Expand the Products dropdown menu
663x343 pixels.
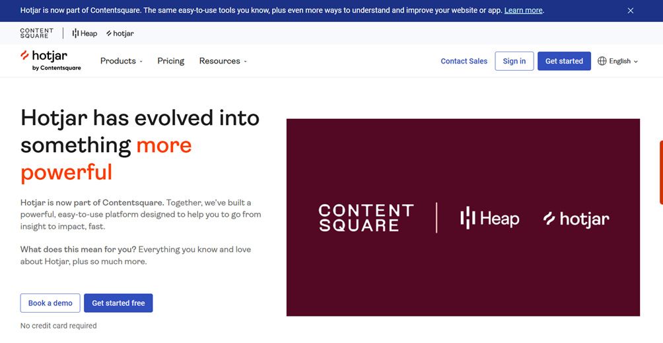click(x=121, y=61)
